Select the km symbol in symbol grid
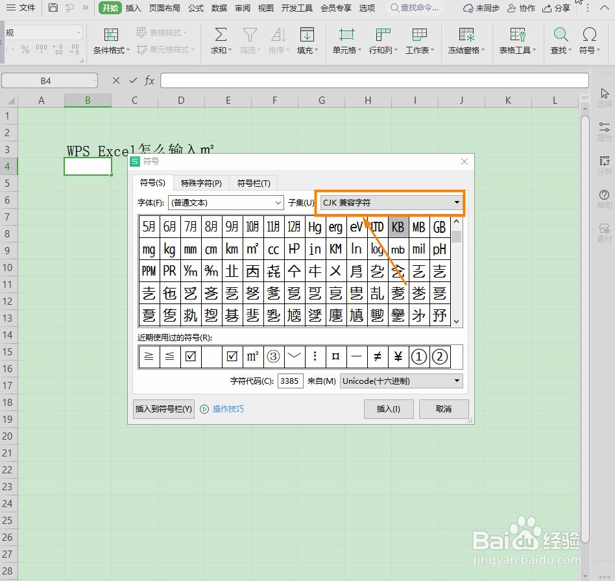 point(232,249)
